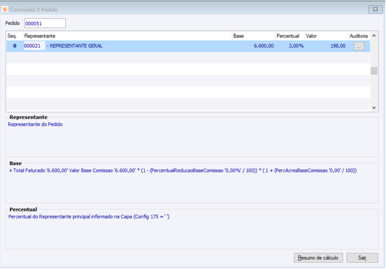Click the Percentual column header

[x=290, y=36]
